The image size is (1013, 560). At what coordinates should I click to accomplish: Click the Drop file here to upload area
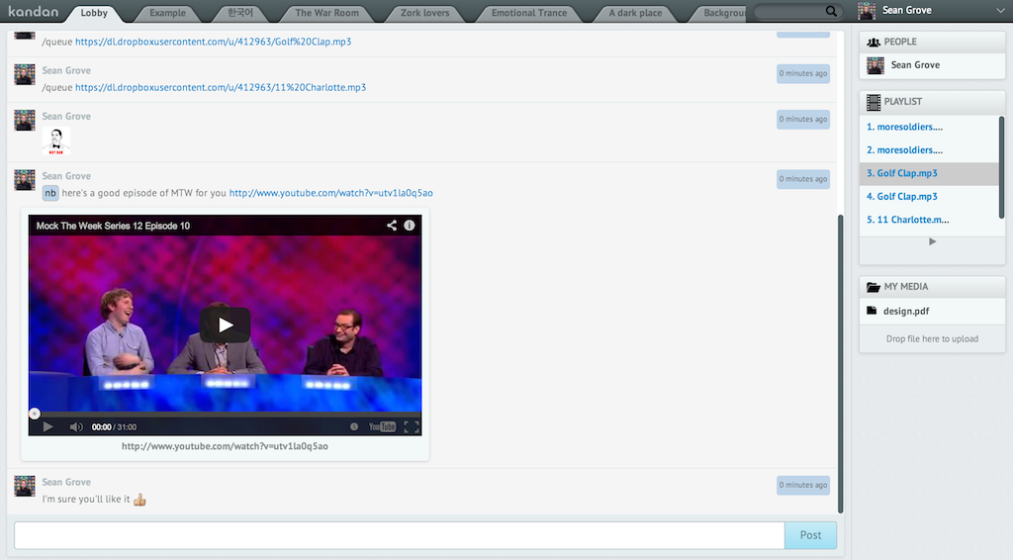[932, 339]
